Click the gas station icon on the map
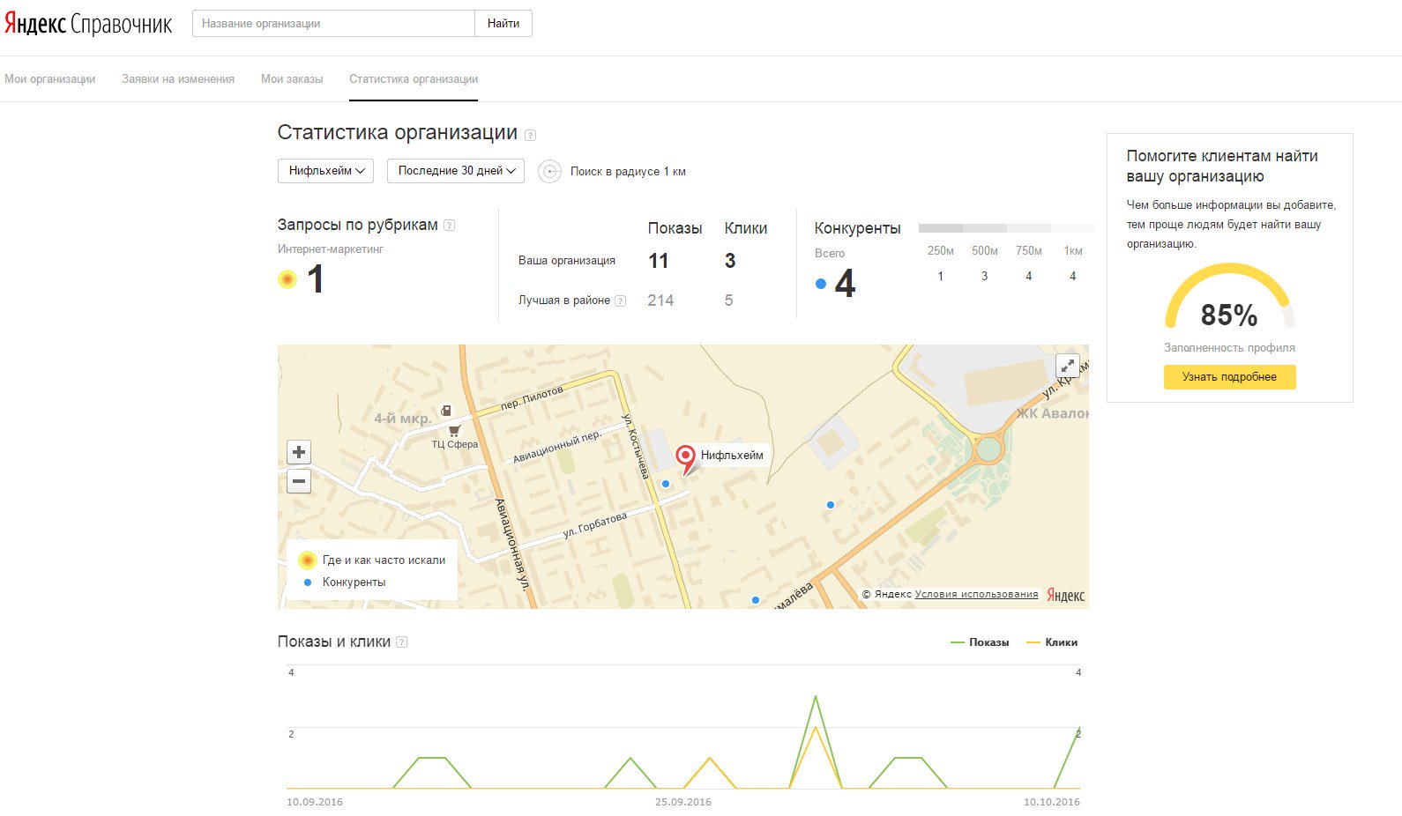This screenshot has height=816, width=1402. (446, 411)
